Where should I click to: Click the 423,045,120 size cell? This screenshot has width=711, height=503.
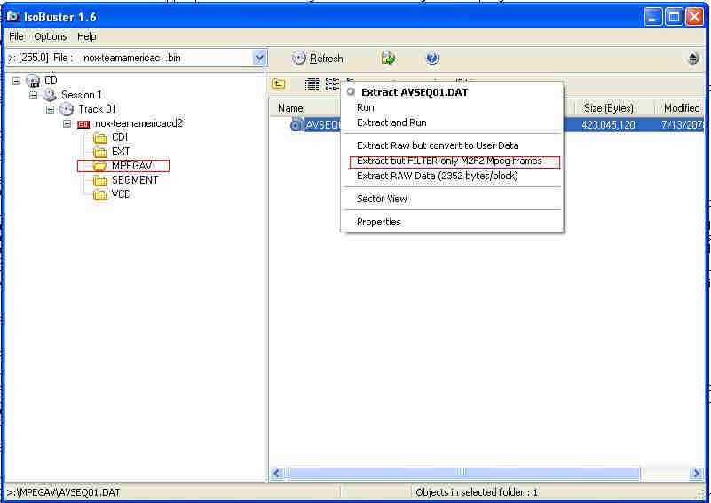coord(608,124)
